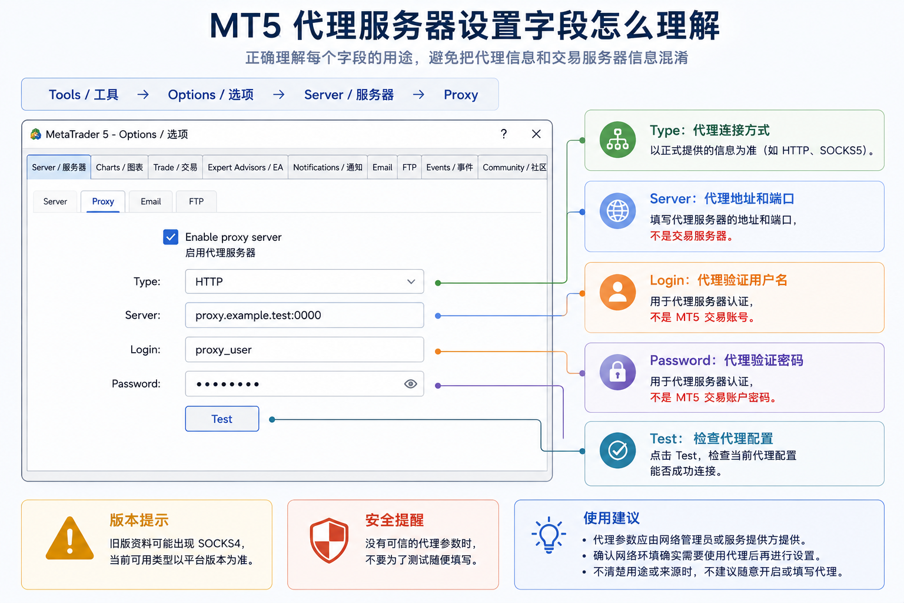Select the Server sub-tab
The width and height of the screenshot is (904, 603).
tap(55, 201)
